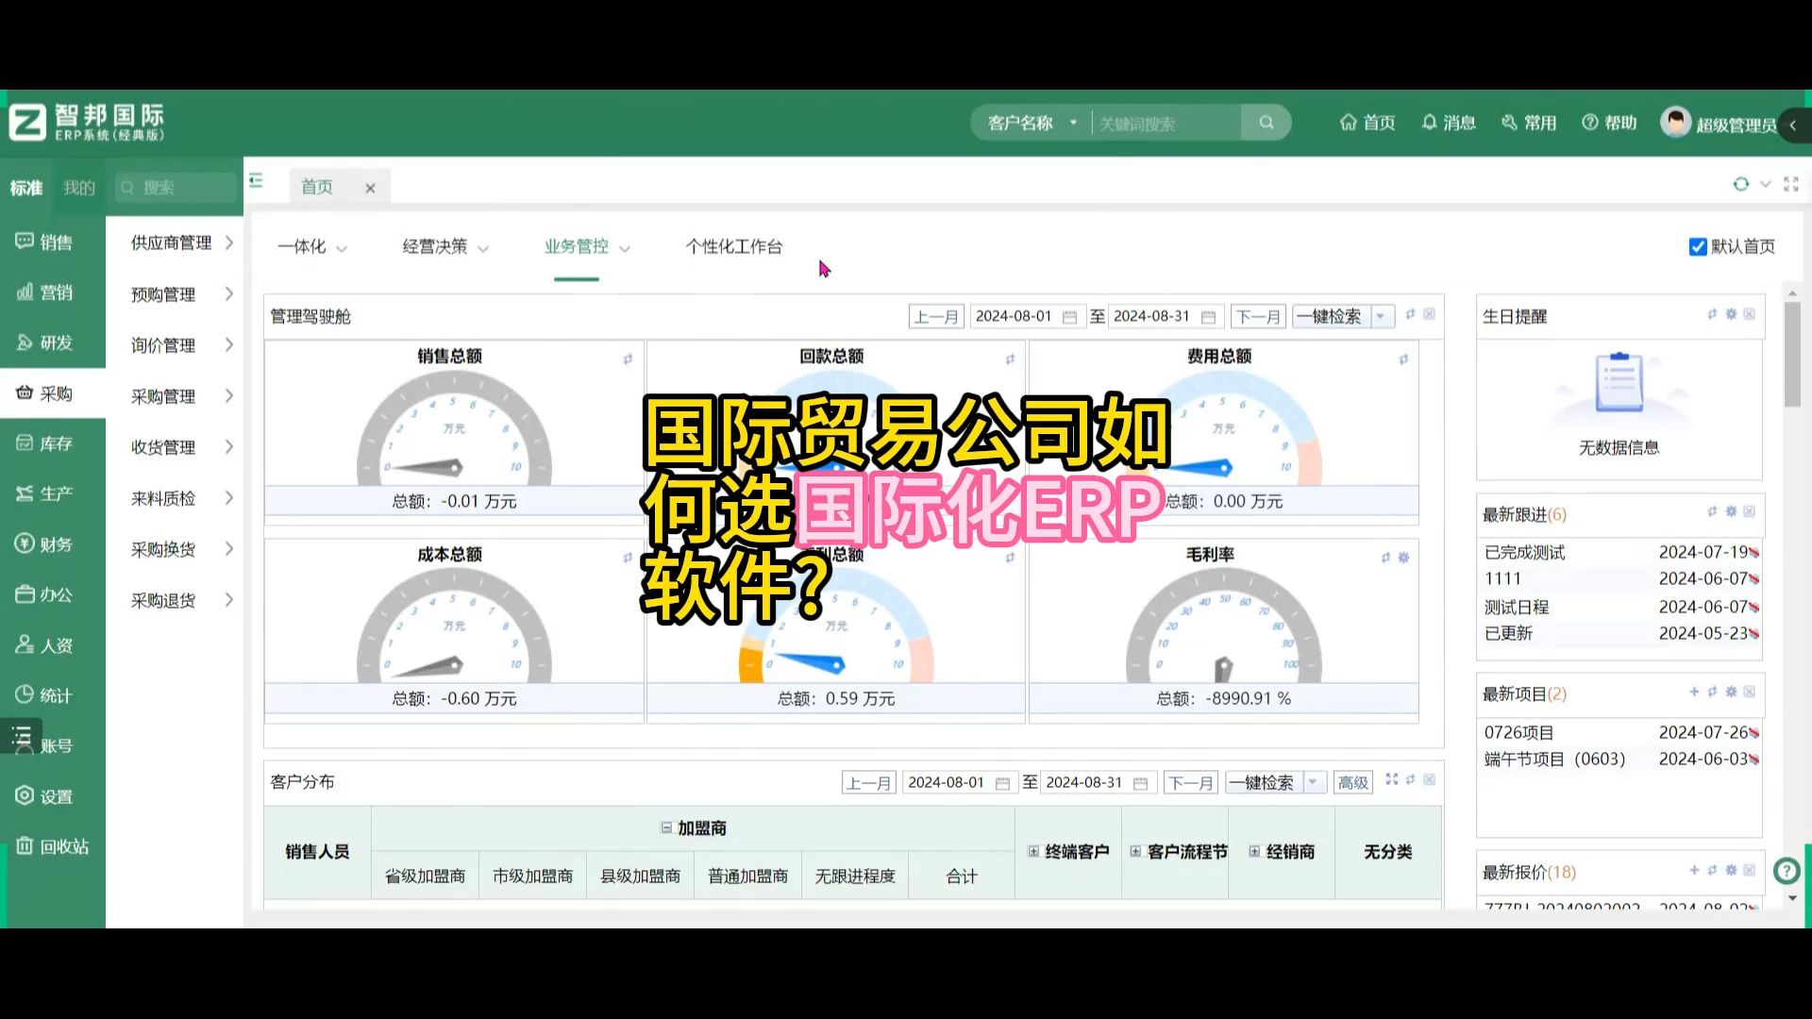Open the 客户名称 search type dropdown

1032,123
